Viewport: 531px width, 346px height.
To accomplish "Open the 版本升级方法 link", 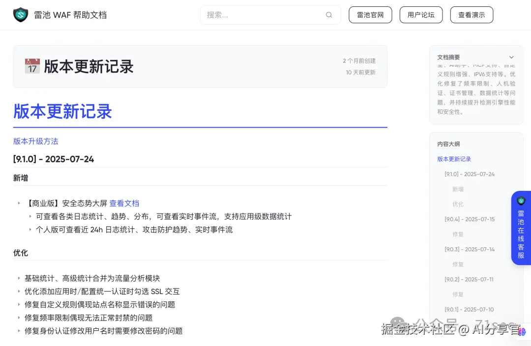I will 35,141.
